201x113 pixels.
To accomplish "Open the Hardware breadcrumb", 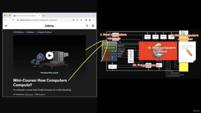I will pyautogui.click(x=30, y=32).
